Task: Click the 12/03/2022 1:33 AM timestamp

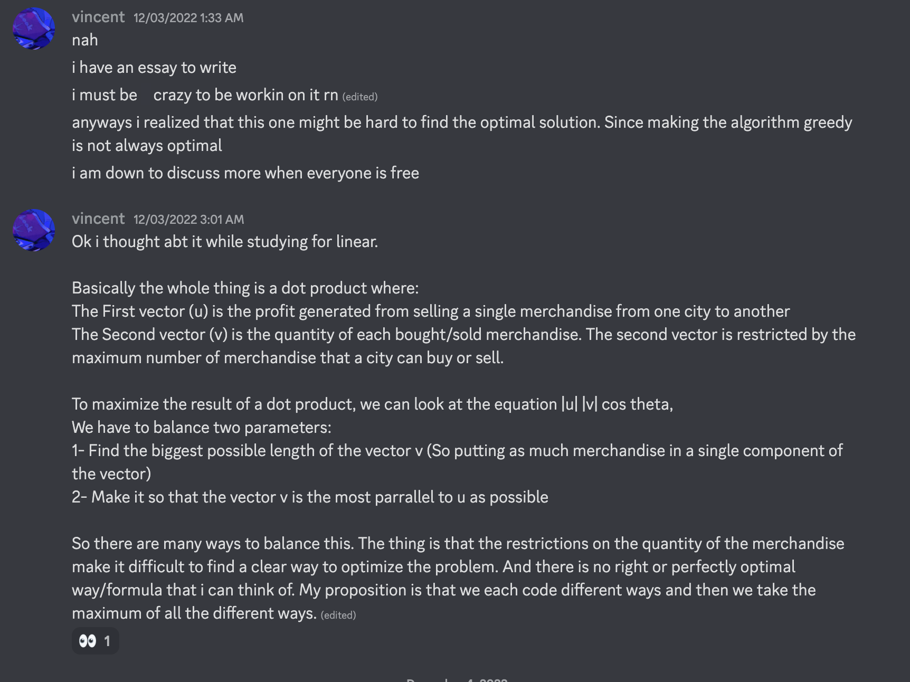Action: 188,18
